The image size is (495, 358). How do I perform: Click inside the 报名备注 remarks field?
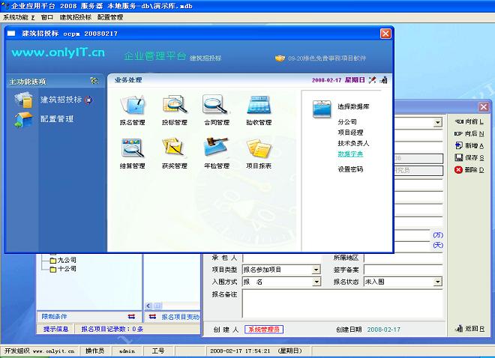[x=341, y=303]
